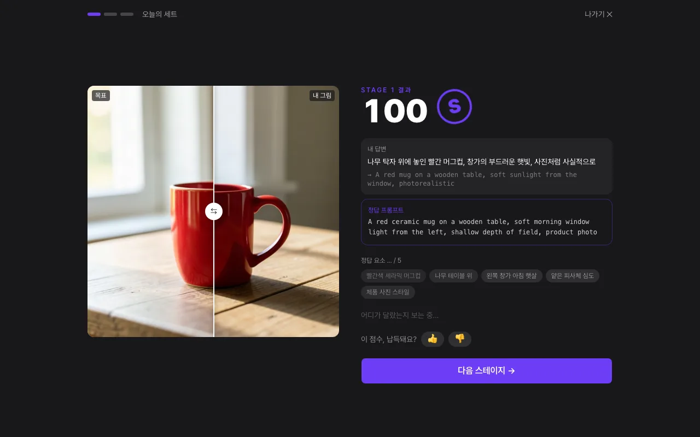
Task: Exit via the 나가기 button
Action: (x=598, y=14)
